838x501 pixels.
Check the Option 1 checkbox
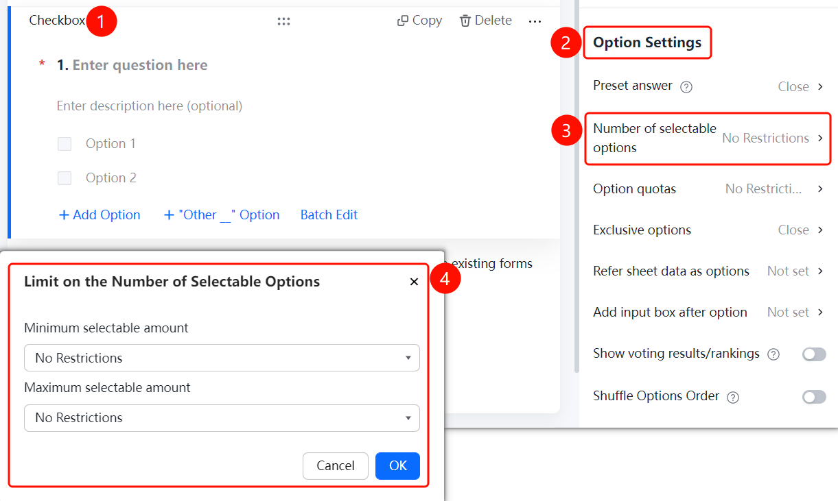[65, 144]
